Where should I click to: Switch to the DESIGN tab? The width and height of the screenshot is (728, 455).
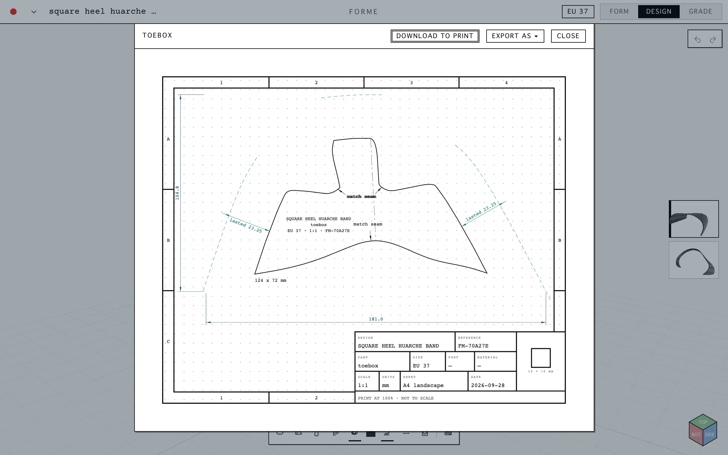659,11
